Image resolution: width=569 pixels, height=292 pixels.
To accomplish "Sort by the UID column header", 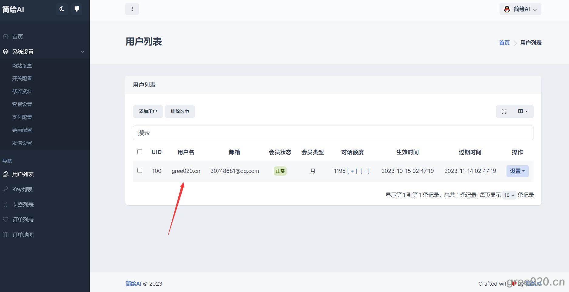I will click(x=157, y=152).
